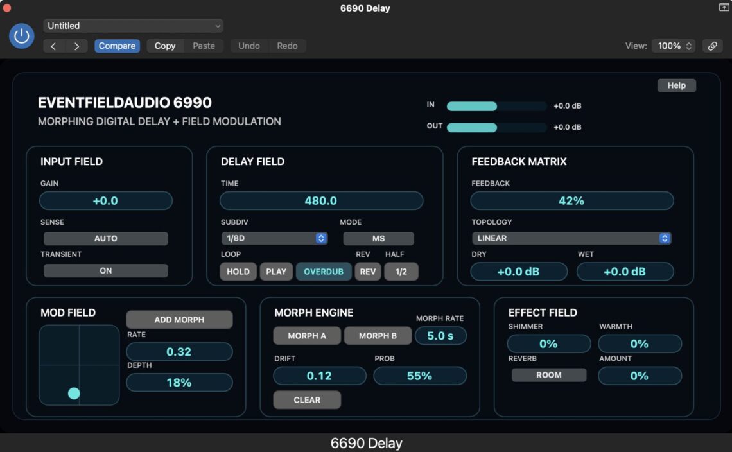Viewport: 732px width, 452px height.
Task: Open the View zoom dropdown at 100%
Action: pos(673,46)
